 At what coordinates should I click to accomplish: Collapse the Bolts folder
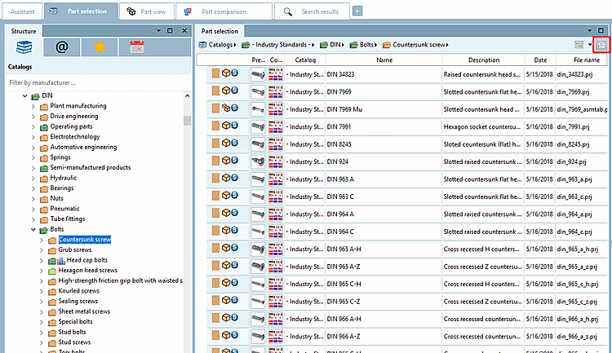click(x=33, y=229)
